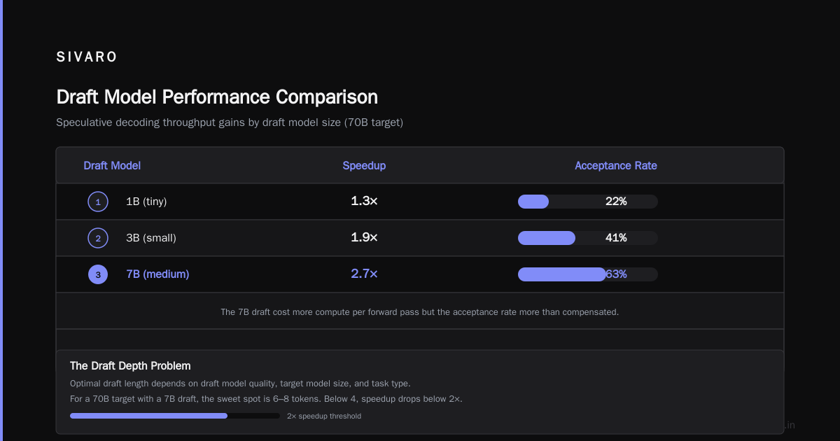Click the SIVARO logo text
Screen dimensions: 840x441
87,57
